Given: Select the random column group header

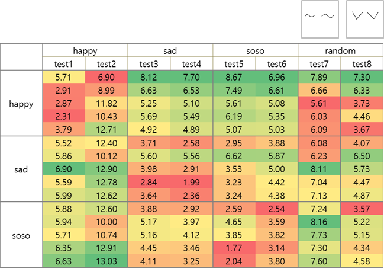Looking at the screenshot, I should pyautogui.click(x=341, y=52).
